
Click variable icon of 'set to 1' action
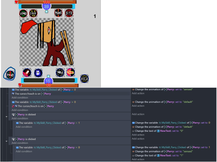coord(133,147)
